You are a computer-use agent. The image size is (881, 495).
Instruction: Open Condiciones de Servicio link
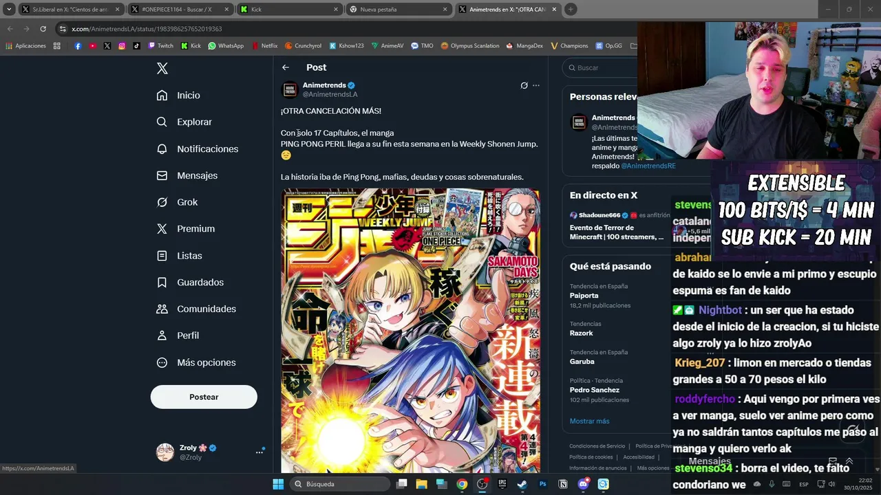point(597,446)
